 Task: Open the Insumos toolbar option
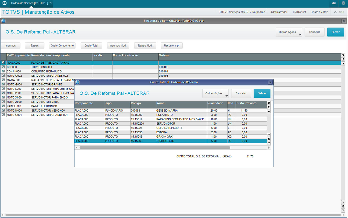tap(11, 46)
